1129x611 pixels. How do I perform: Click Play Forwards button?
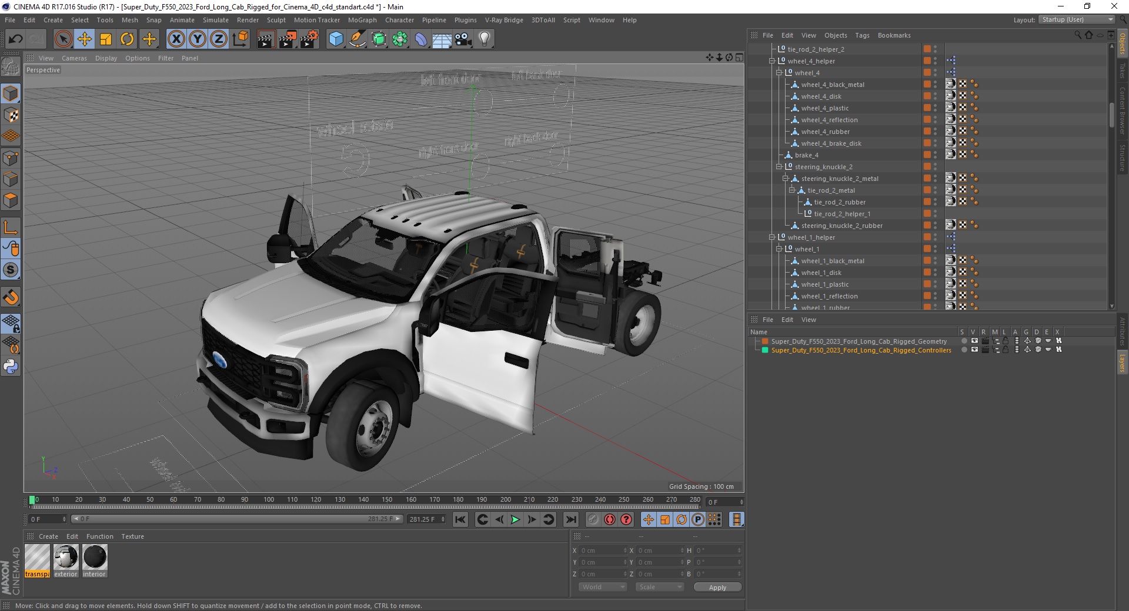pos(515,519)
